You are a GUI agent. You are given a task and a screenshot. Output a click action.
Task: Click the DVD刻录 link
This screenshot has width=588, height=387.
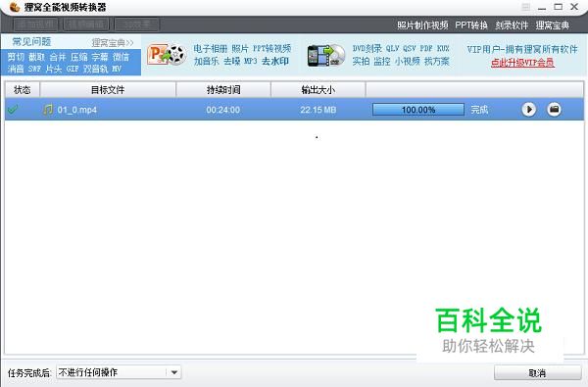[x=367, y=48]
